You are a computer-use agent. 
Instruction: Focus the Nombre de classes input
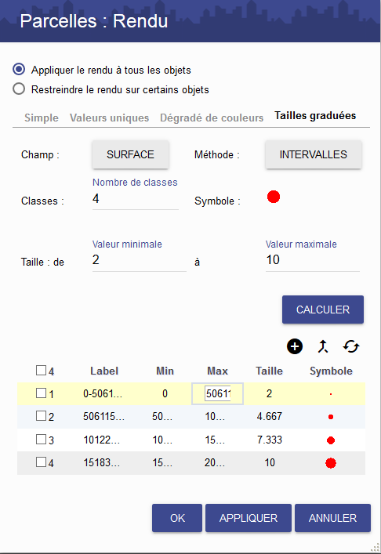click(x=136, y=199)
